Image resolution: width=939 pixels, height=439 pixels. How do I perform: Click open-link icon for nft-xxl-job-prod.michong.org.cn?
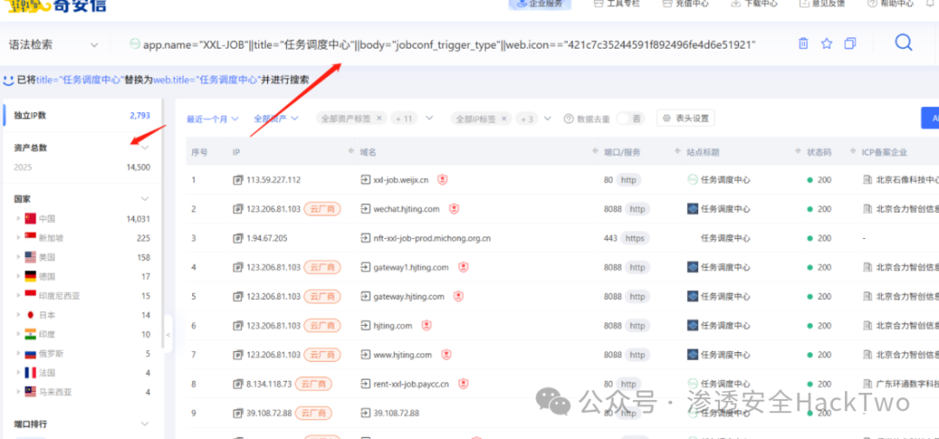(x=365, y=238)
